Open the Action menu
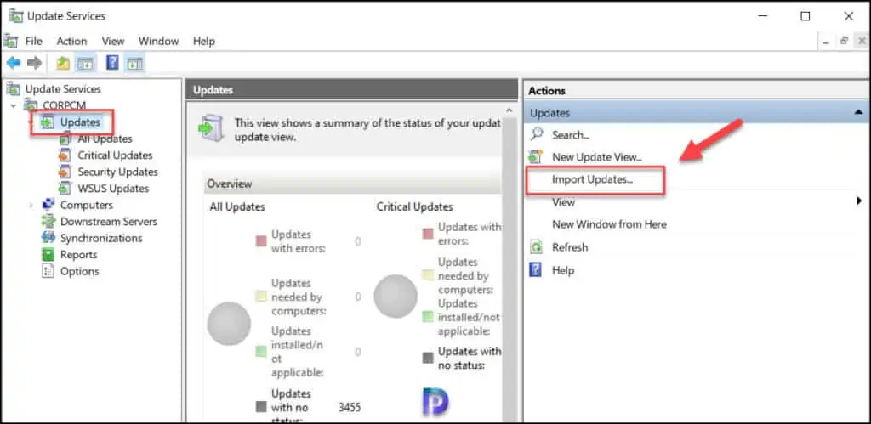 [71, 41]
